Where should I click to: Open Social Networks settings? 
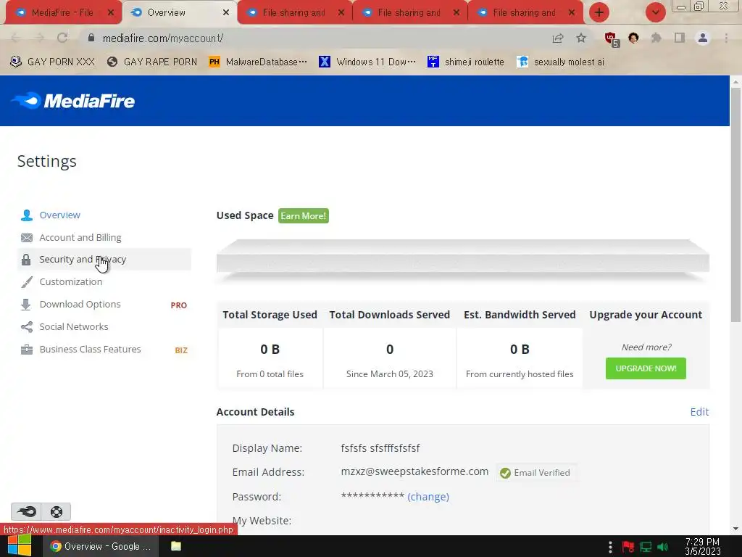click(x=73, y=327)
